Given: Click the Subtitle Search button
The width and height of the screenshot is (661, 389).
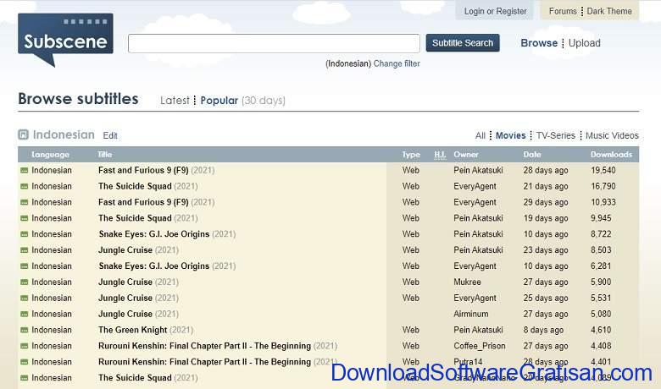Looking at the screenshot, I should (x=463, y=43).
